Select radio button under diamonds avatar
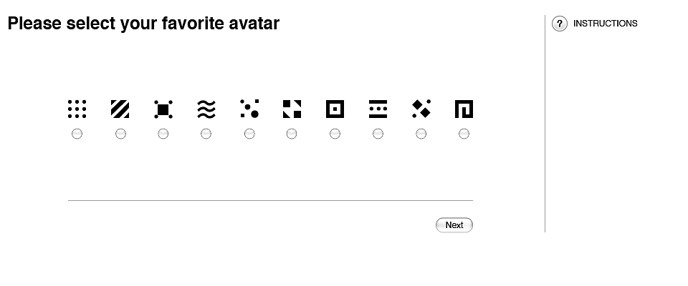The width and height of the screenshot is (688, 286). tap(421, 134)
